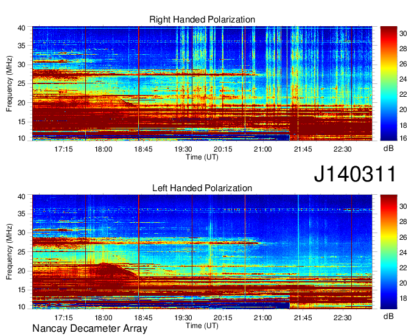Click the 15 MHz tick of the bottom plot
Viewport: 414px width, 336px height.
[x=21, y=290]
